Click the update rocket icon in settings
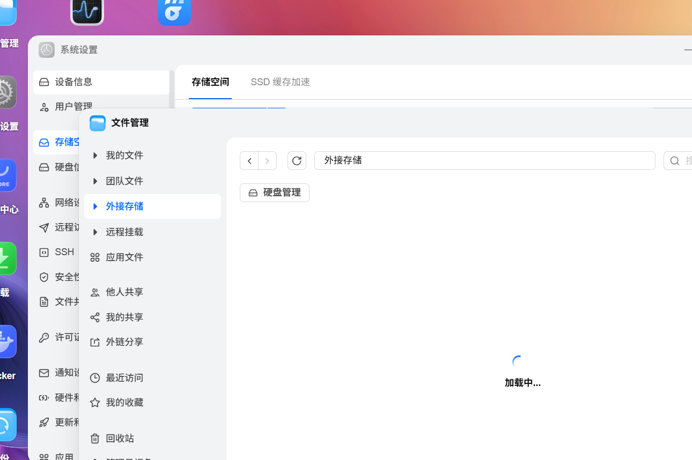 click(x=44, y=422)
